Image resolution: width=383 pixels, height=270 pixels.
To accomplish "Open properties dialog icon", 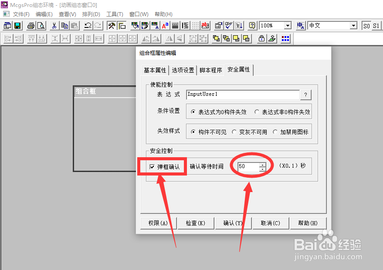I will tap(219, 26).
